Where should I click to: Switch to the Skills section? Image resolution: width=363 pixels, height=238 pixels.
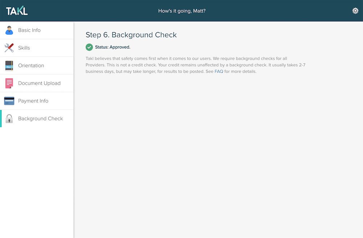pos(24,48)
